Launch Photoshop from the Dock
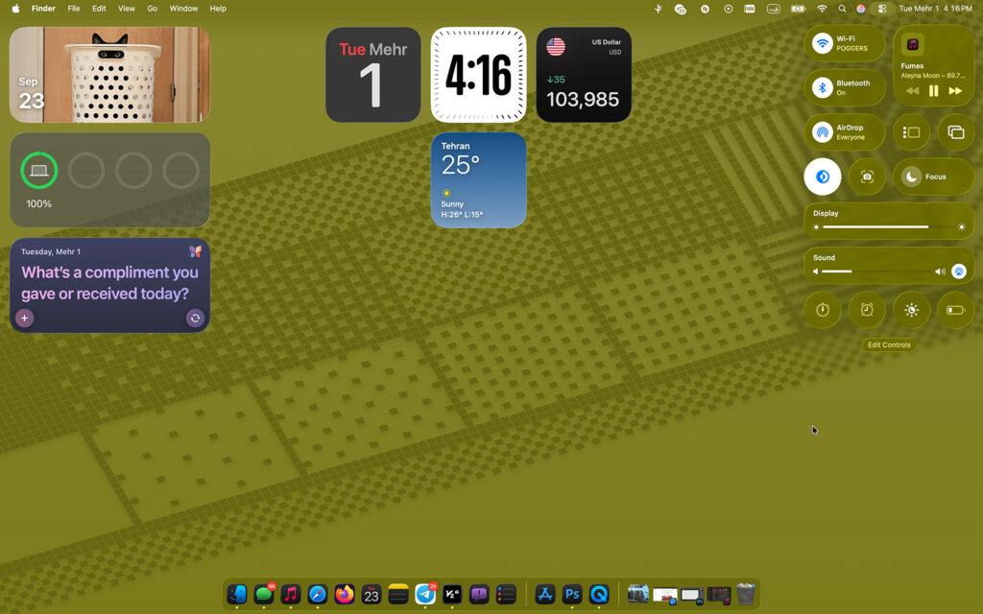Image resolution: width=983 pixels, height=614 pixels. 572,593
